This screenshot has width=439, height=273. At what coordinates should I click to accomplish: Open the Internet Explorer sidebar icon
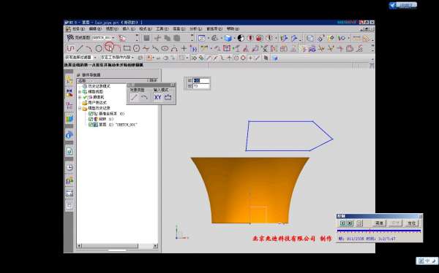[70, 135]
